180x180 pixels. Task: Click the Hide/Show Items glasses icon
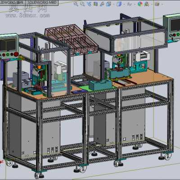[129, 4]
